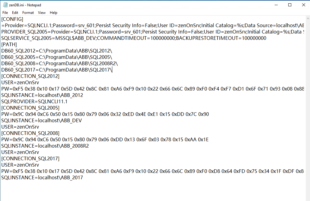Open the Help menu
Viewport: 310px width, 201px height.
point(53,13)
